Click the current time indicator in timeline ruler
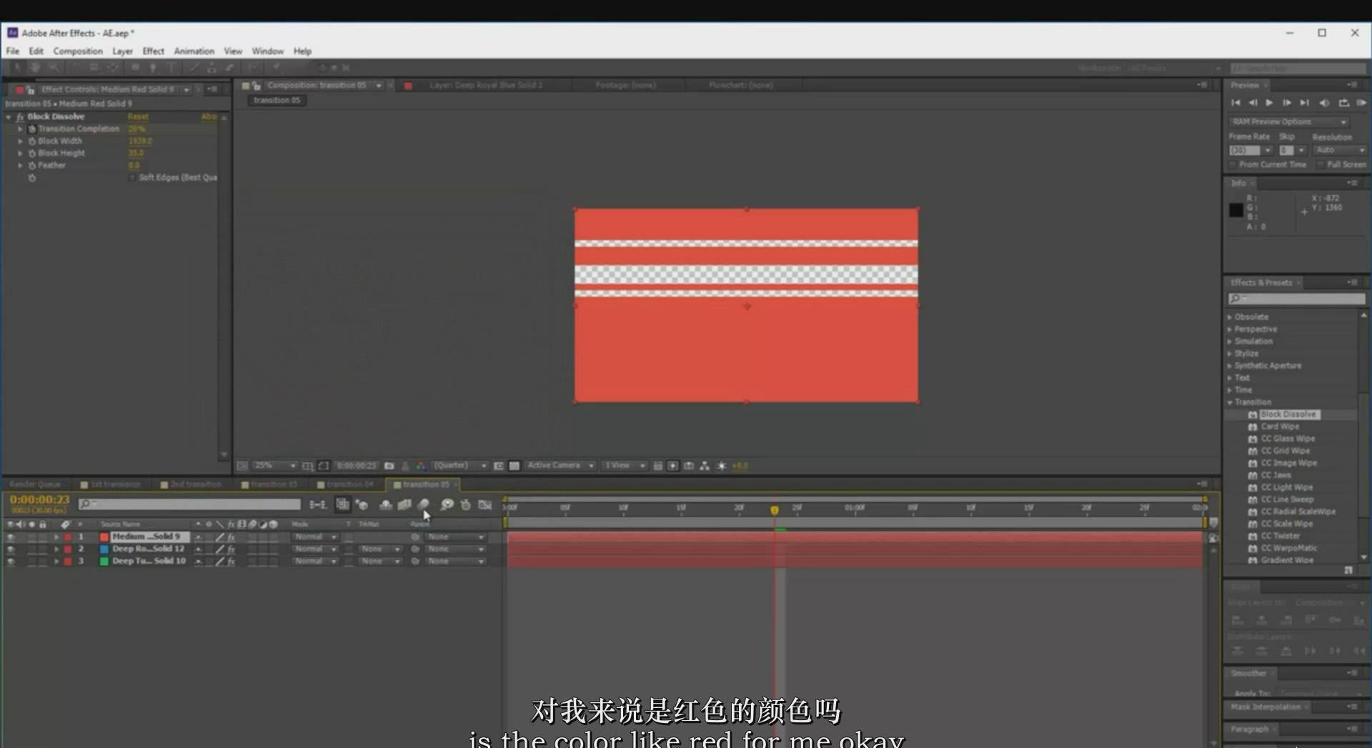 [x=775, y=510]
